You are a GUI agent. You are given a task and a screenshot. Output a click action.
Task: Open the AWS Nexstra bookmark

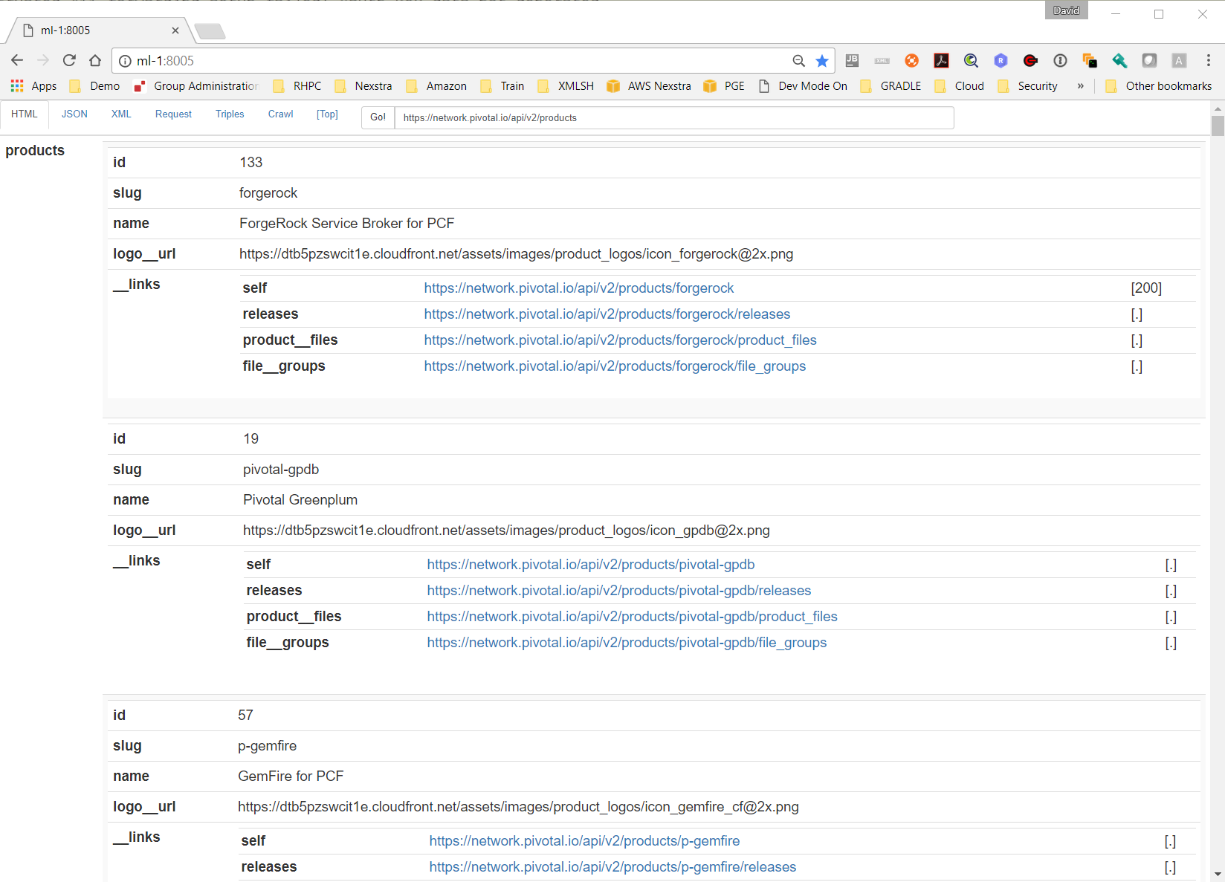click(x=649, y=86)
